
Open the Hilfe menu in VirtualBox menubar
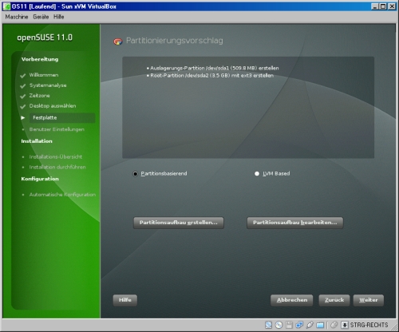click(59, 17)
